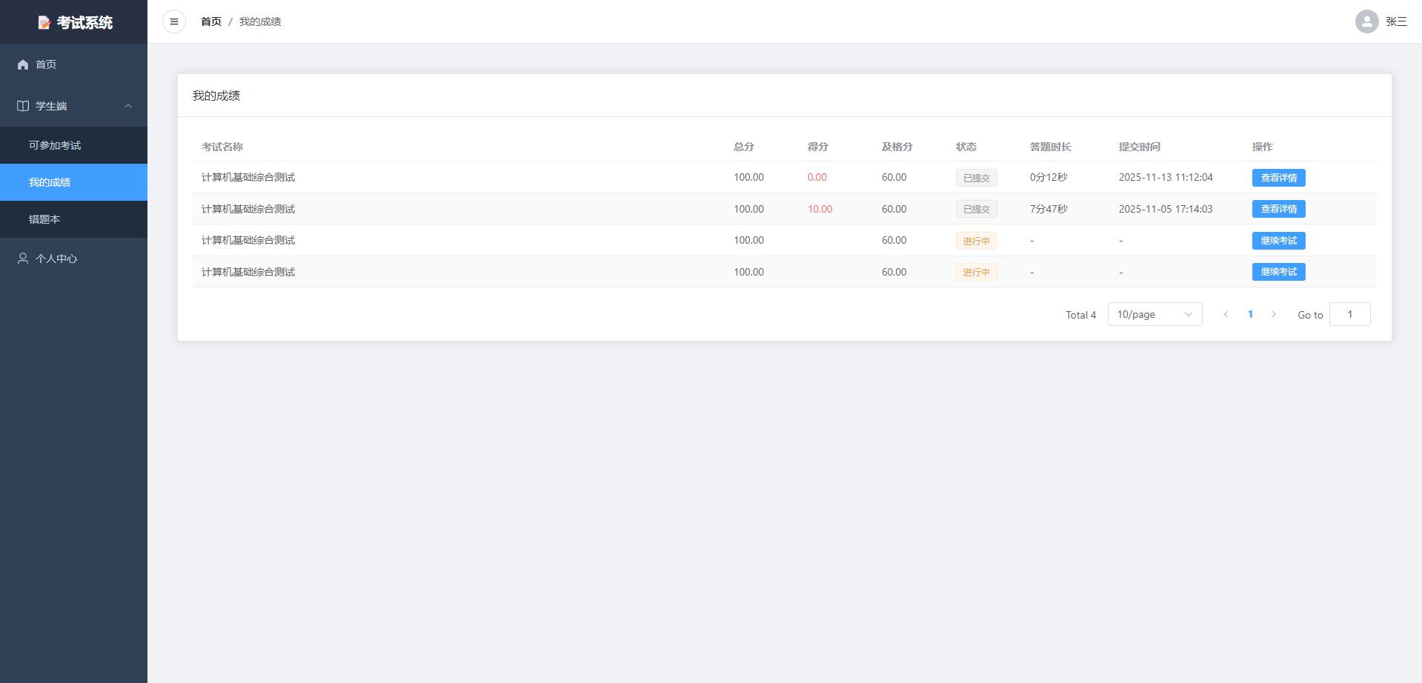Click the home icon in sidebar
This screenshot has width=1422, height=683.
point(23,64)
